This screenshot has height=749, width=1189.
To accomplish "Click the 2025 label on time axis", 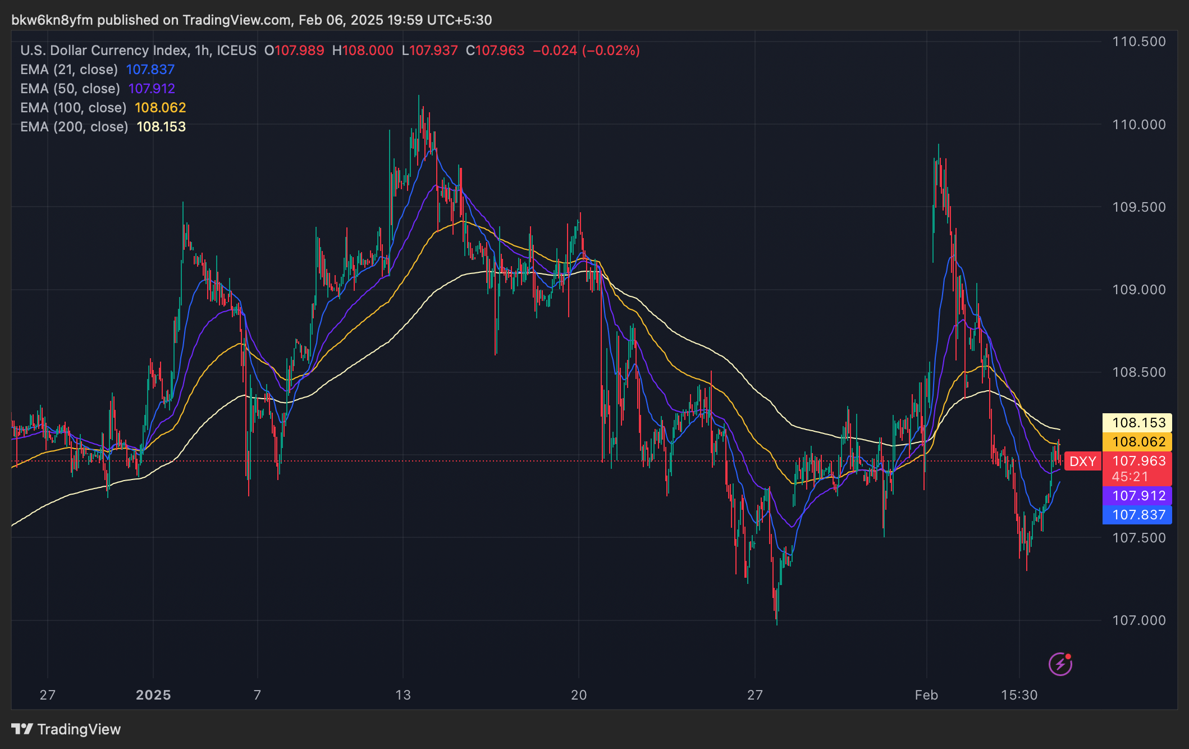I will (153, 695).
